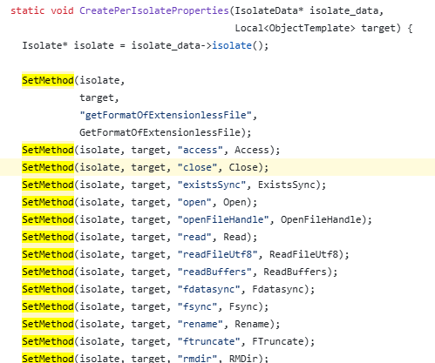Click the isolate() method call link
This screenshot has height=363, width=435.
[232, 45]
